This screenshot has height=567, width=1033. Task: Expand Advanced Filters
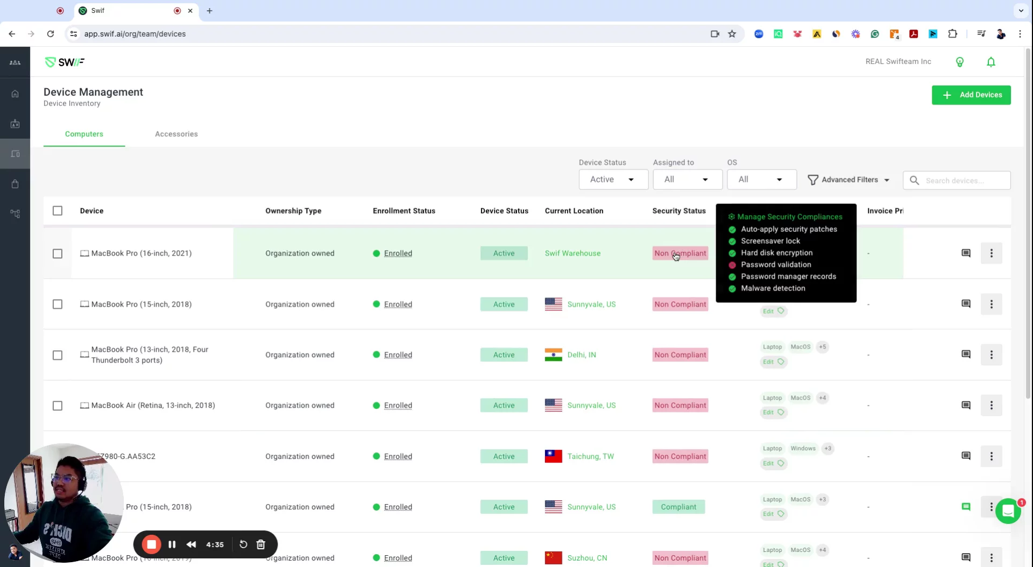tap(849, 180)
